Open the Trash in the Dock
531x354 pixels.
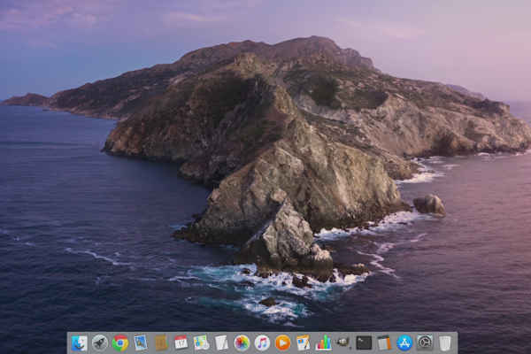pos(445,343)
